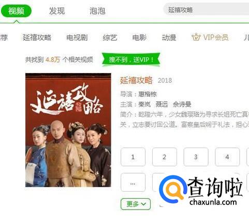Expand the collapsed episodes ellipsis button

[133, 182]
